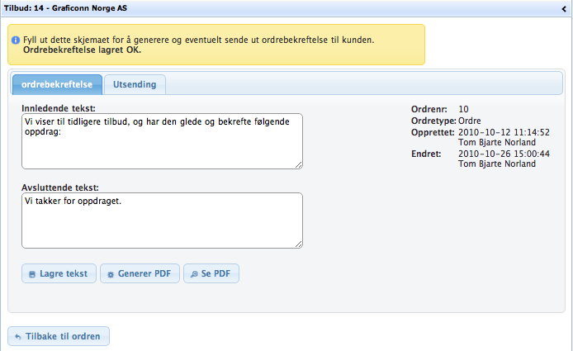Collapse the Tilbud panel with header arrow
The width and height of the screenshot is (573, 351).
[x=562, y=7]
